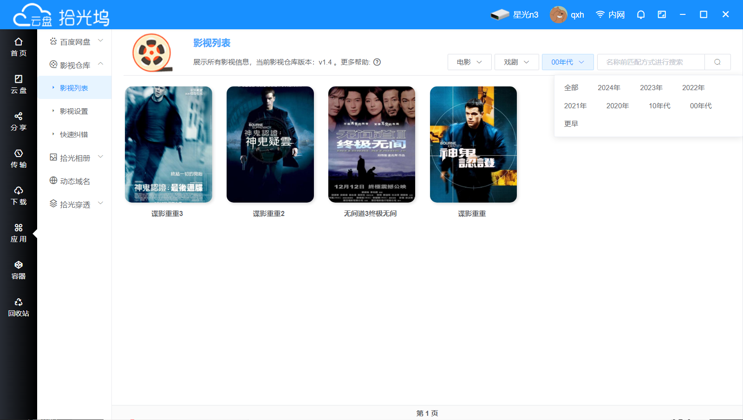Click the name search input field
The image size is (743, 420).
[651, 62]
